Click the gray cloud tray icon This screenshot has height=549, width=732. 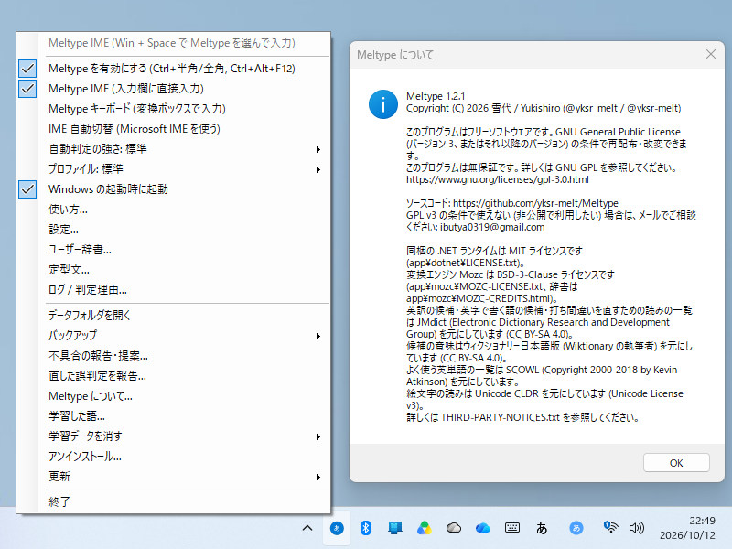coord(454,528)
